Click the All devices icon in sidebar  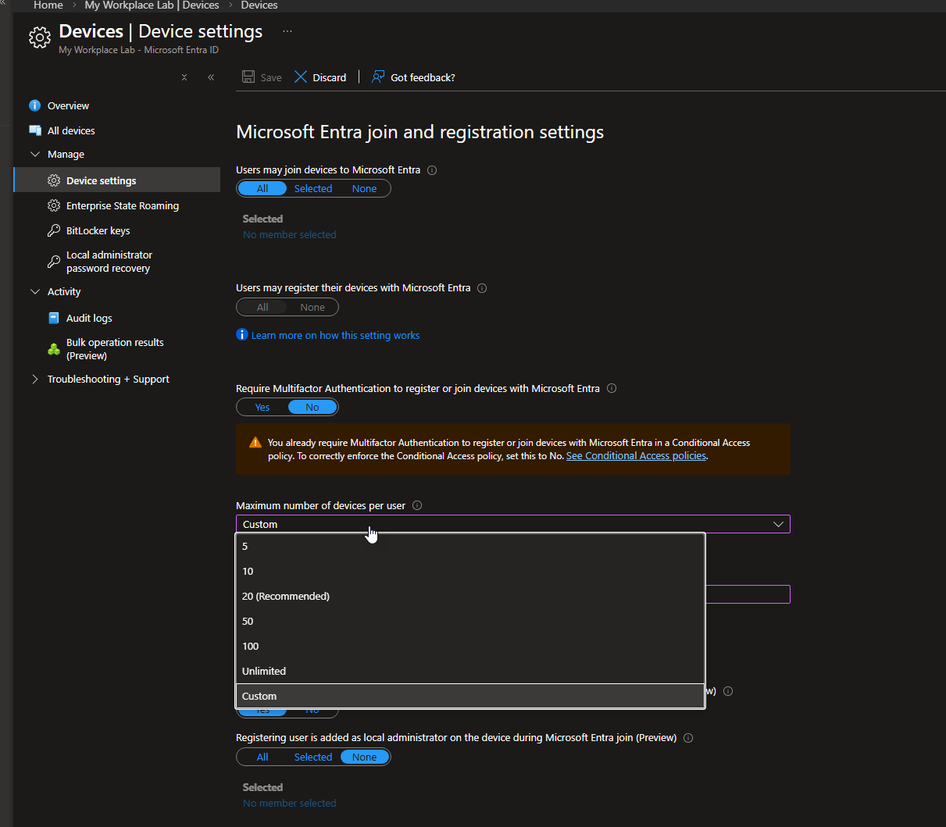[35, 130]
